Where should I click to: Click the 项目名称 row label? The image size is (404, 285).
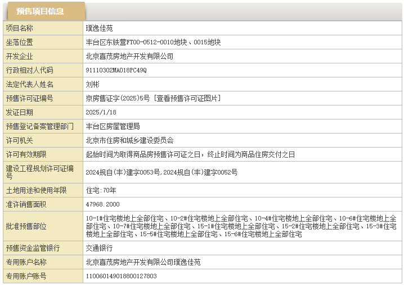point(20,28)
